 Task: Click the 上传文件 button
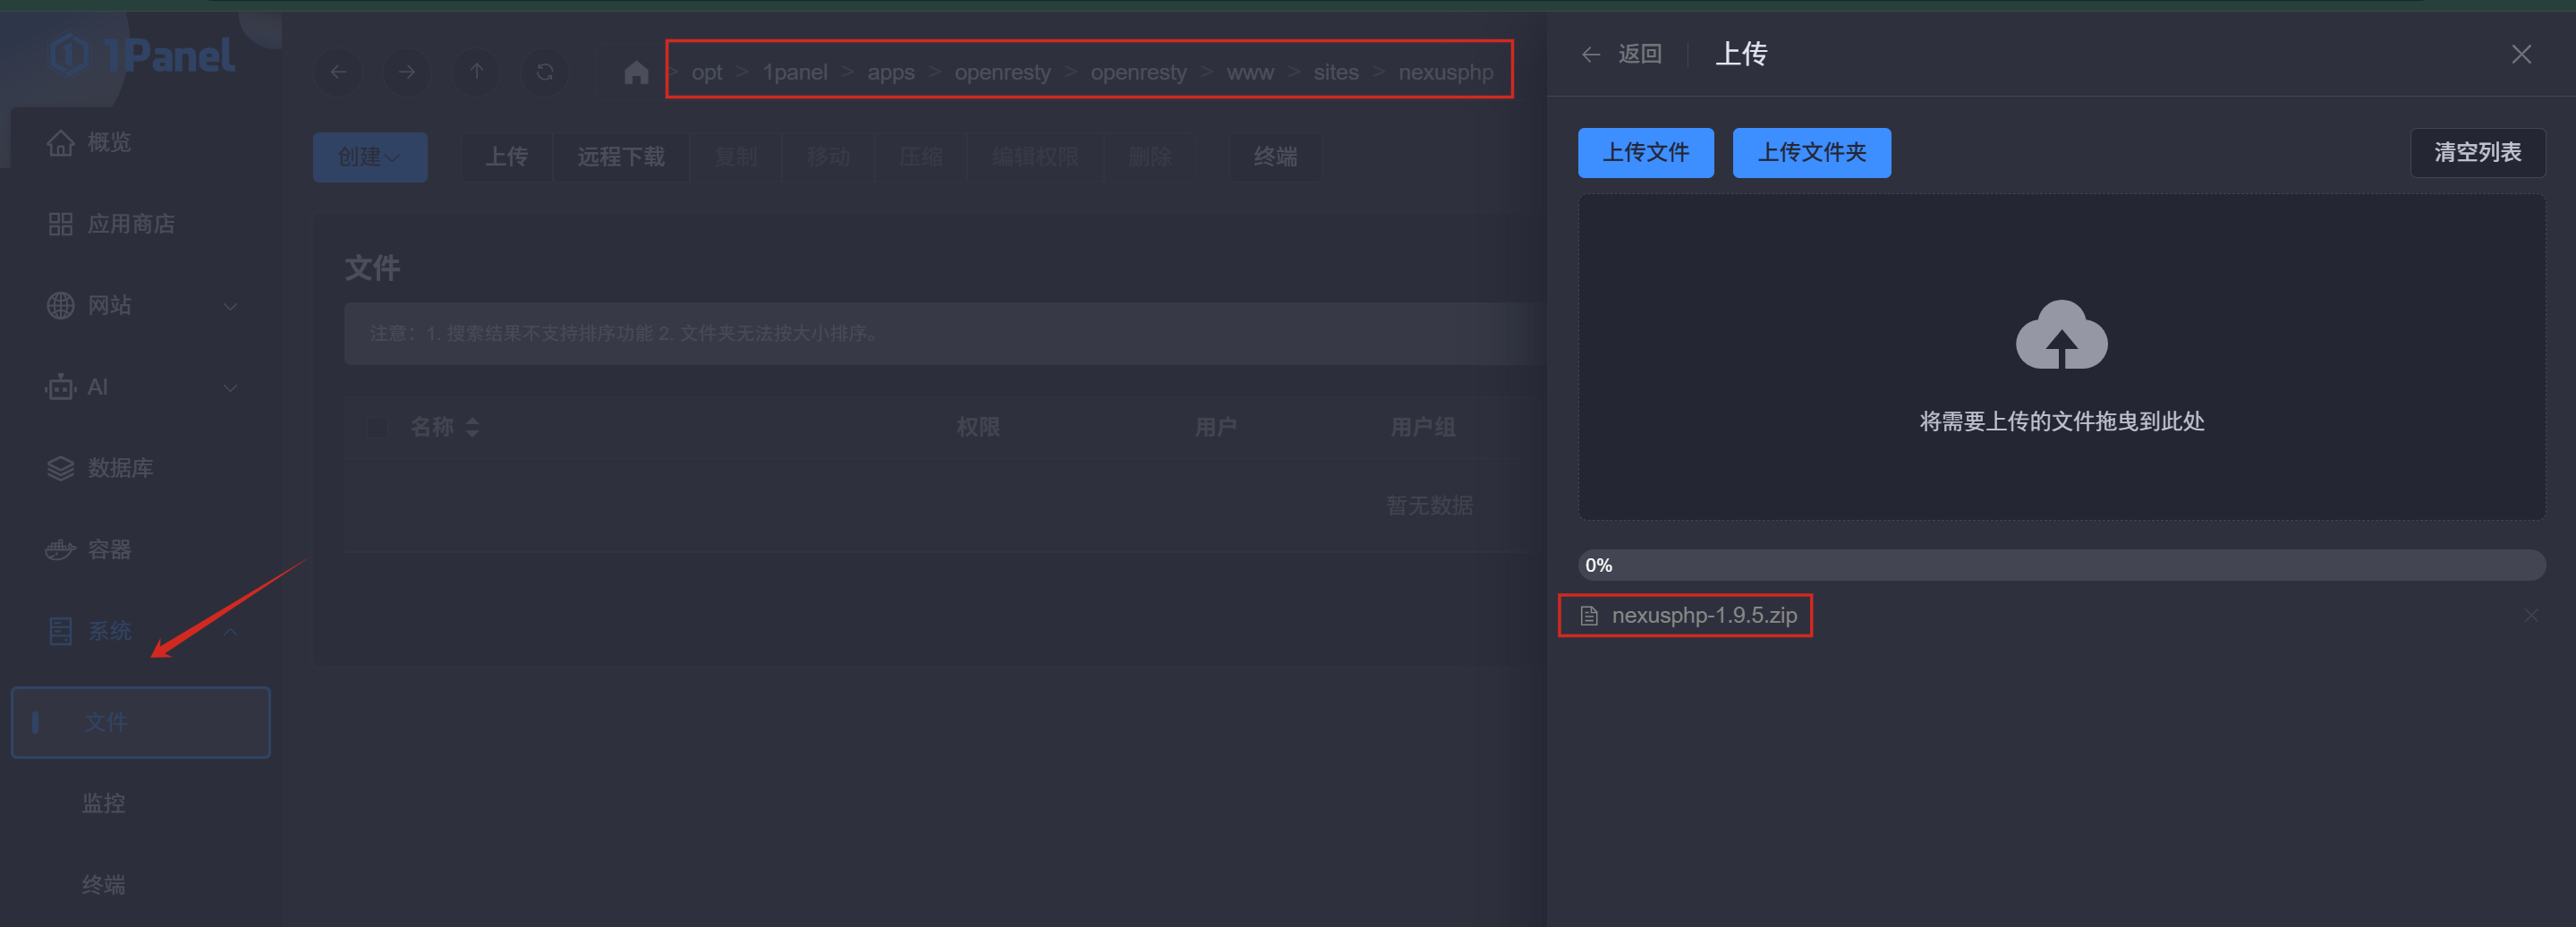point(1645,153)
